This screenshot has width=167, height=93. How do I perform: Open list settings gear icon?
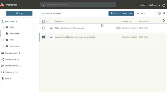pyautogui.click(x=164, y=20)
